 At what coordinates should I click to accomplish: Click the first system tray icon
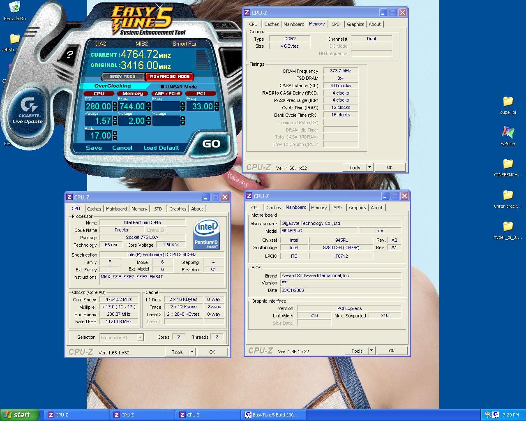click(x=487, y=415)
